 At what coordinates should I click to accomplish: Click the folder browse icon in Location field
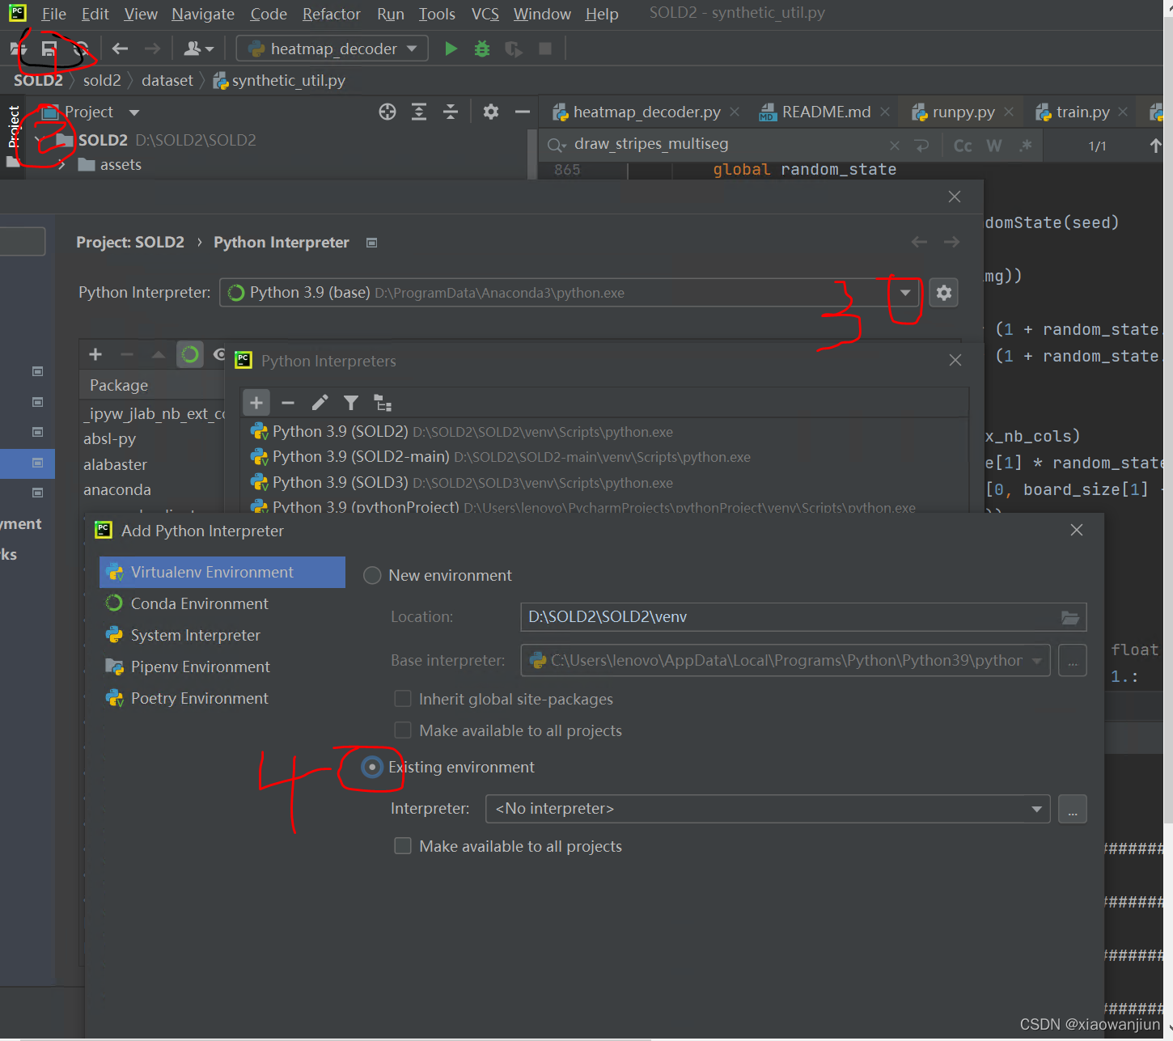(1070, 617)
